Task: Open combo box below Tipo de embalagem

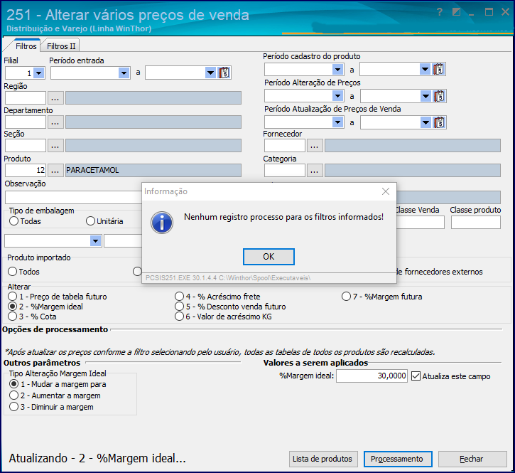Action: tap(96, 241)
